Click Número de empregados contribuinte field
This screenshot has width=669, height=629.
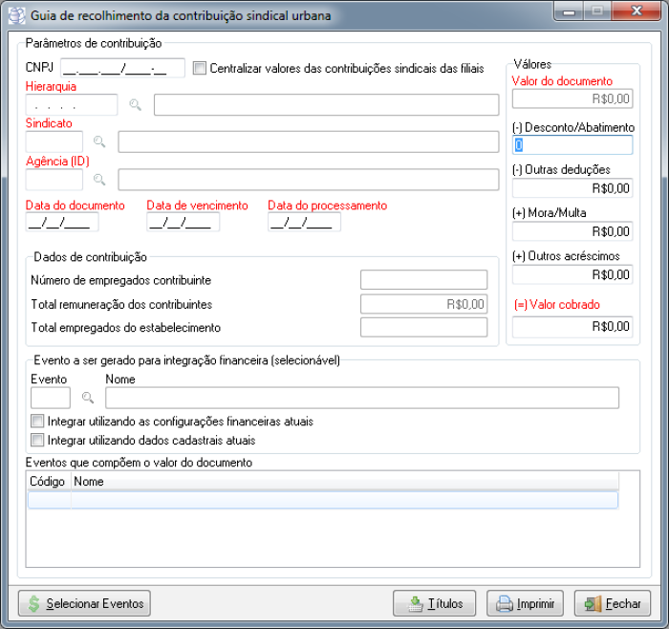point(423,280)
